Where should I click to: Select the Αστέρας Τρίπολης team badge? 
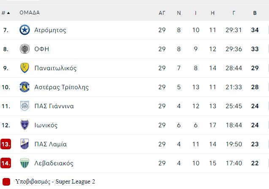24,87
